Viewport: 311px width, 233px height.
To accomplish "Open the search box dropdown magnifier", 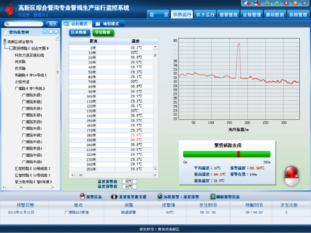I will (x=7, y=24).
